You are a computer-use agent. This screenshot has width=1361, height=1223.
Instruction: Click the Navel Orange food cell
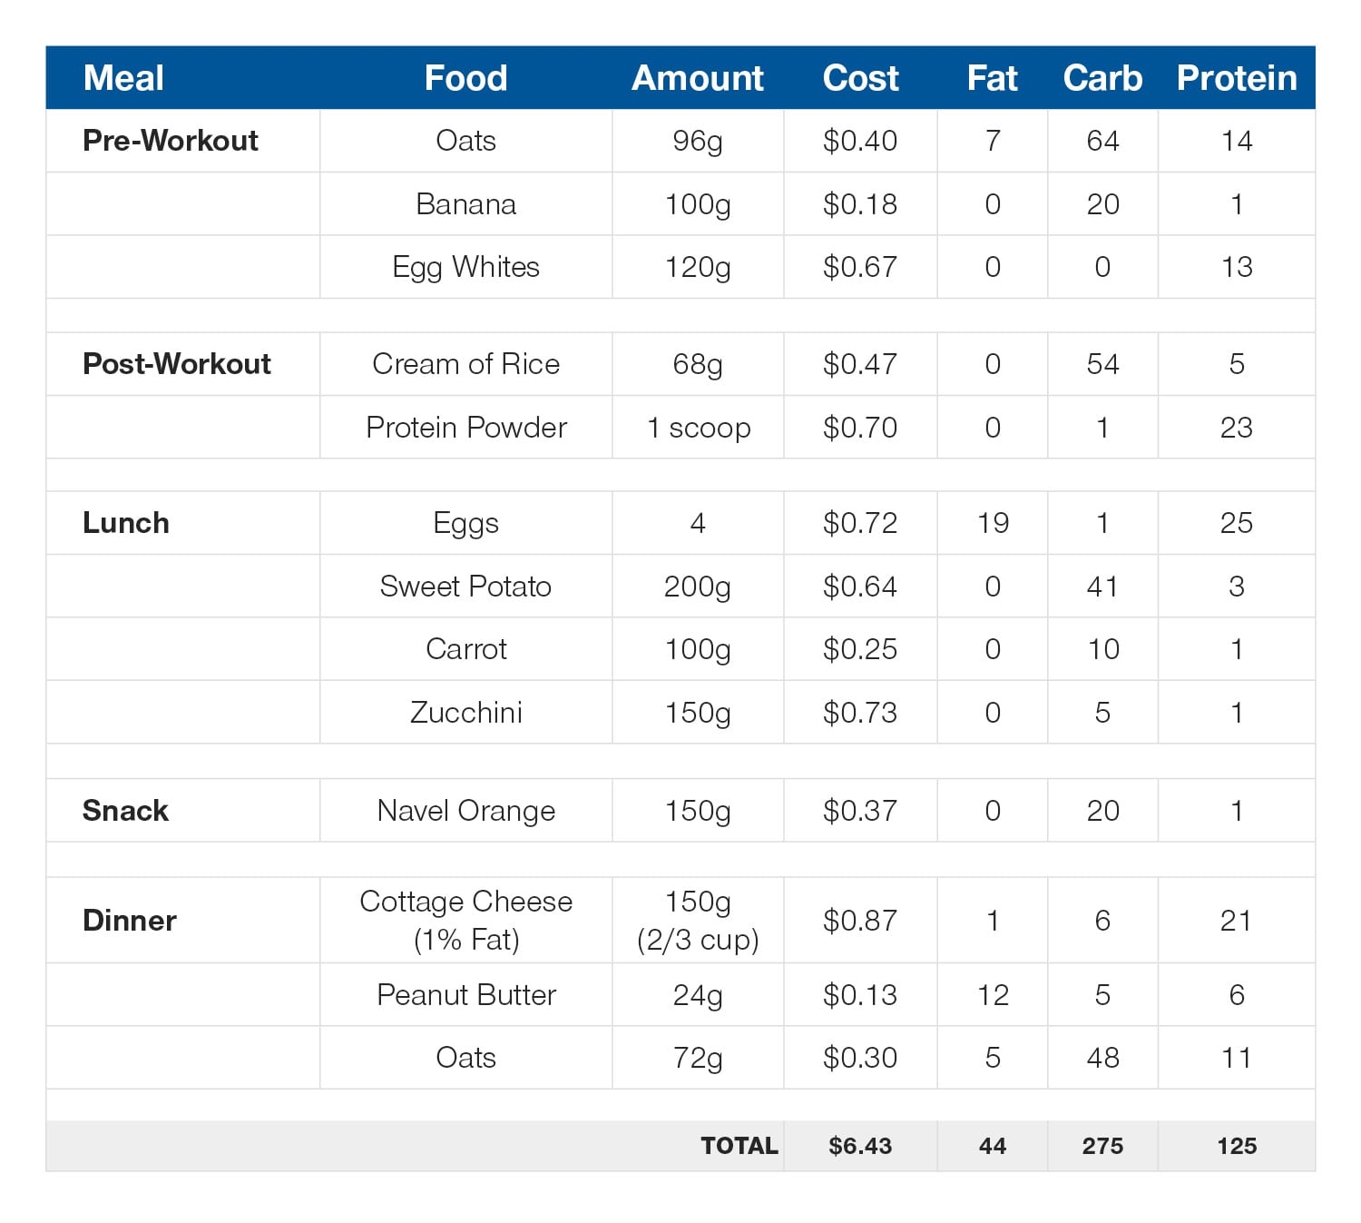click(x=465, y=810)
